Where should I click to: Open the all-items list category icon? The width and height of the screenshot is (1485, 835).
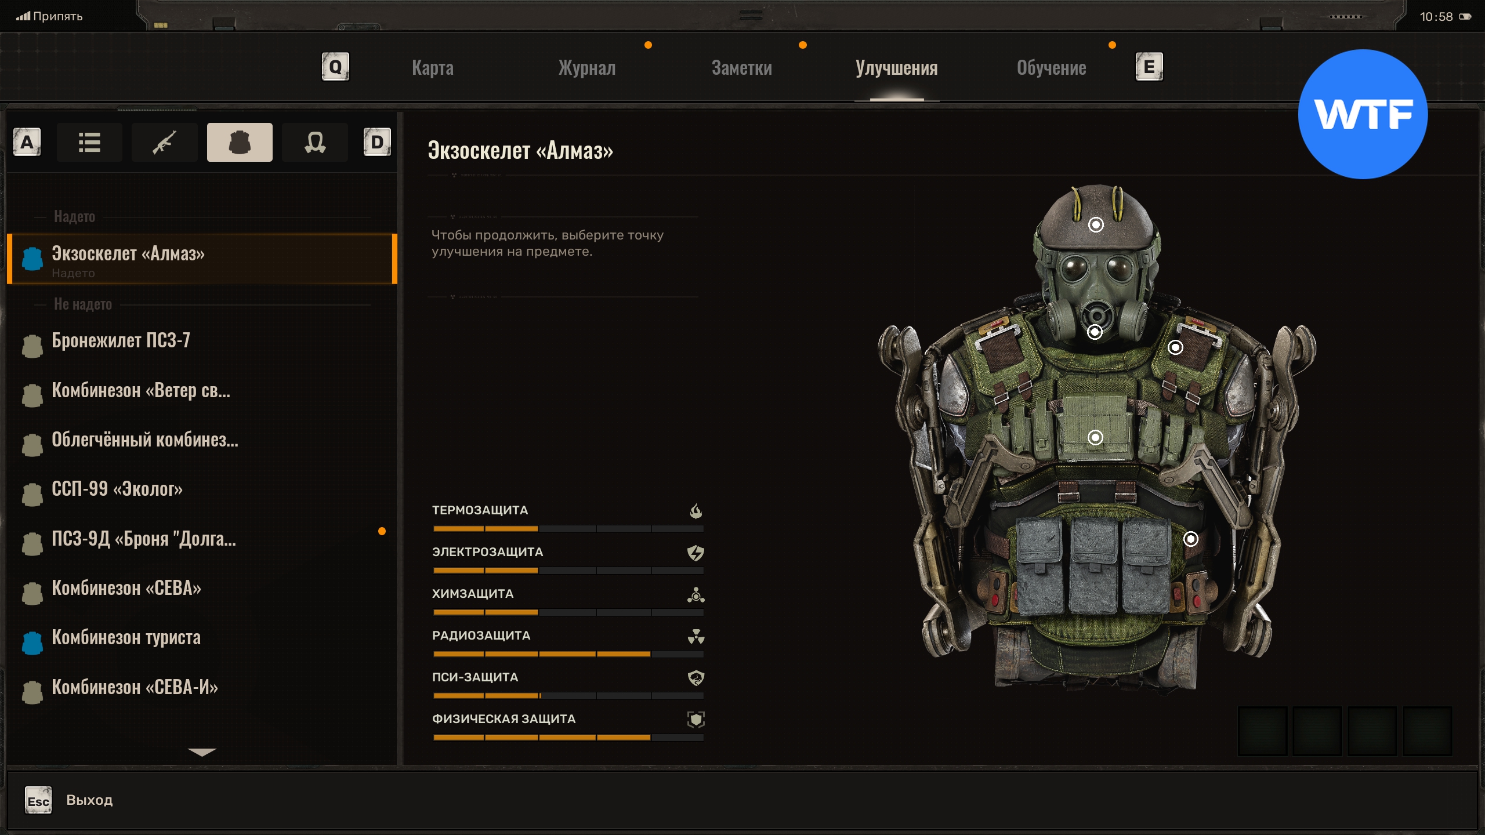point(89,142)
